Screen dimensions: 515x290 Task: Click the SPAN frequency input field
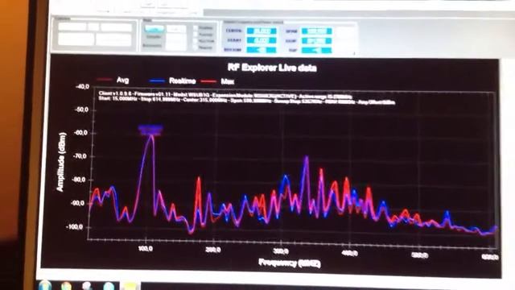[317, 31]
